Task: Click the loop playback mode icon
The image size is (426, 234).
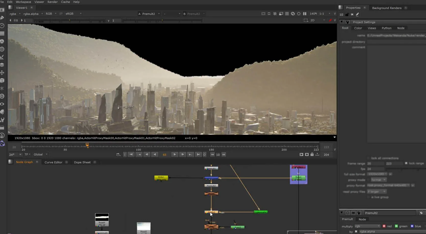Action: pyautogui.click(x=118, y=154)
